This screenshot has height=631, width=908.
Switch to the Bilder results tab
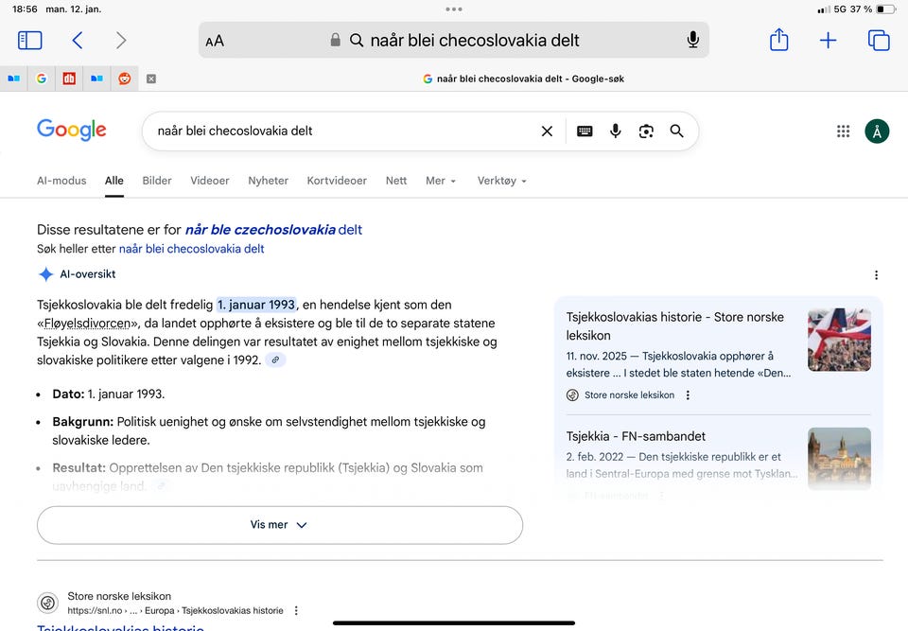pyautogui.click(x=157, y=181)
